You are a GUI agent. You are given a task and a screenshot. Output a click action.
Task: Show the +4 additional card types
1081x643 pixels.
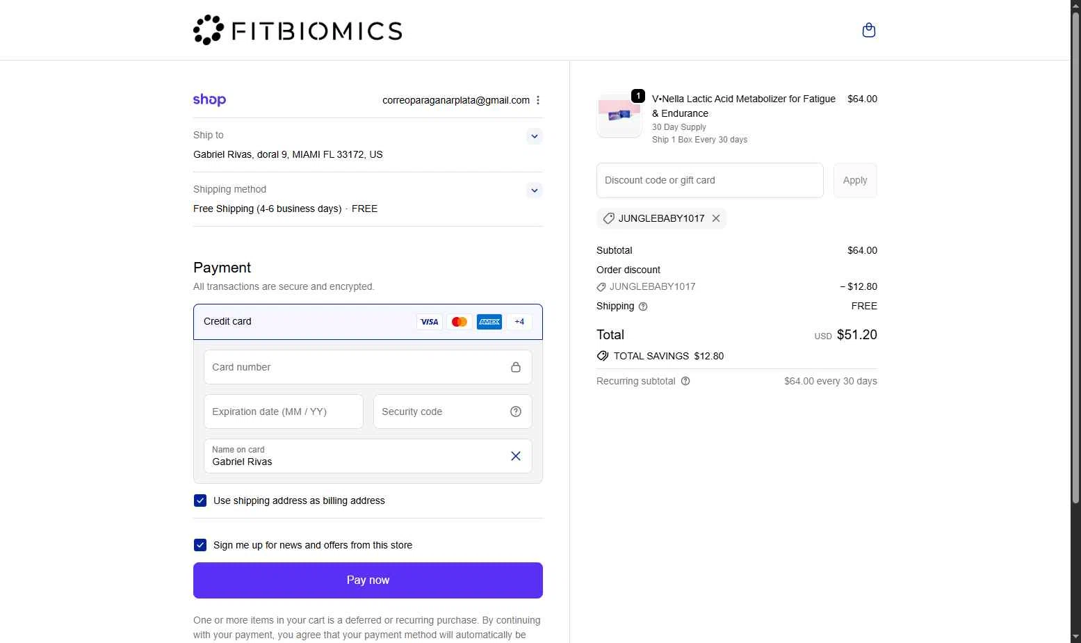point(519,322)
